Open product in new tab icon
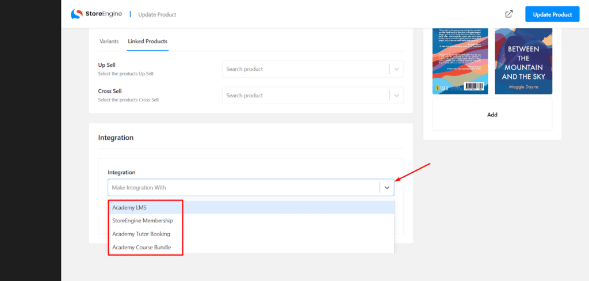The image size is (589, 281). pyautogui.click(x=509, y=14)
